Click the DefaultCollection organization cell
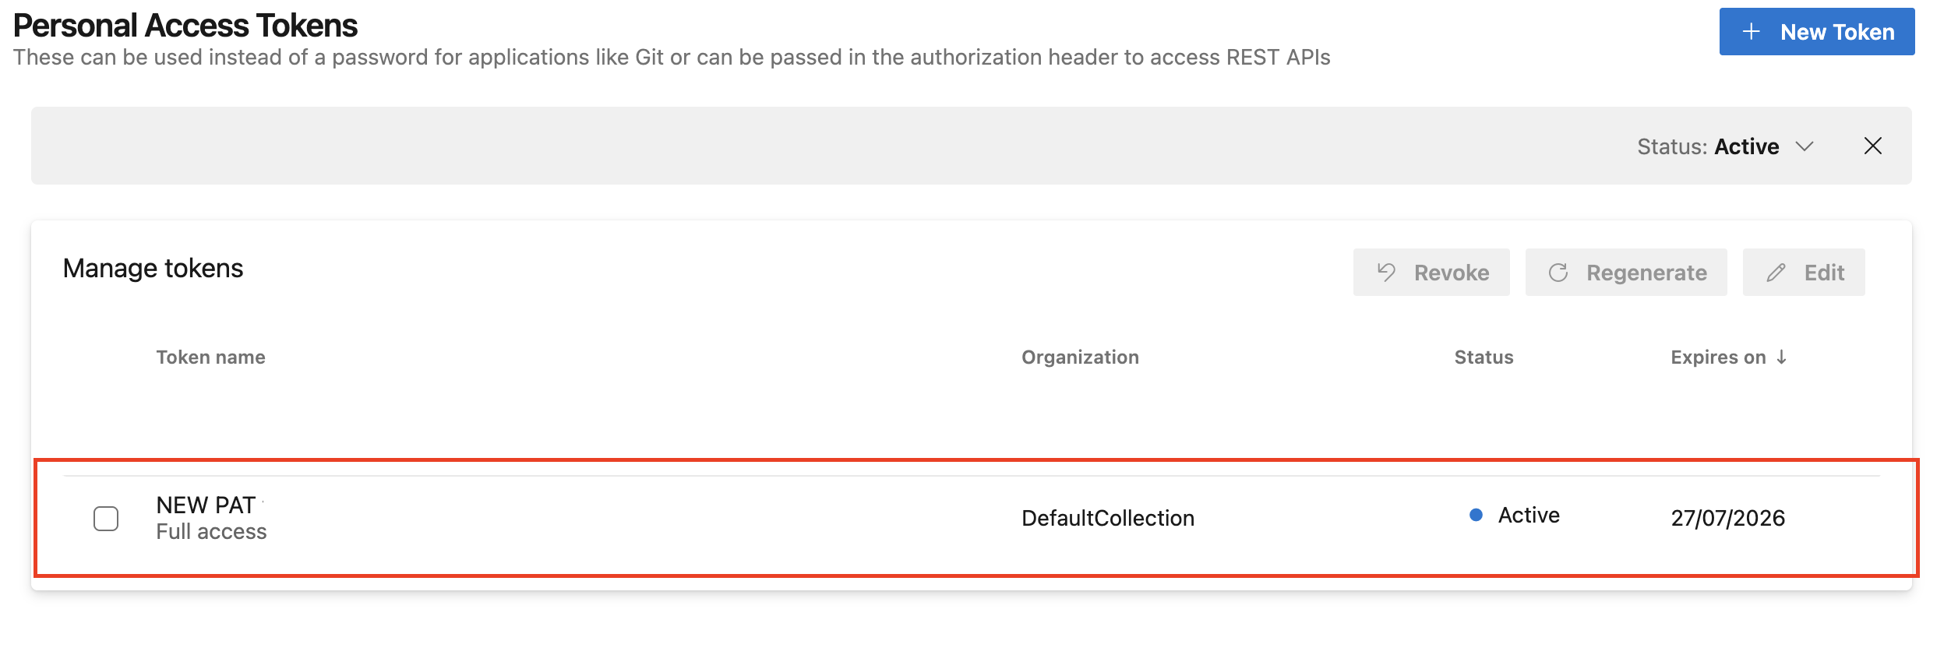This screenshot has width=1951, height=662. 1107,518
